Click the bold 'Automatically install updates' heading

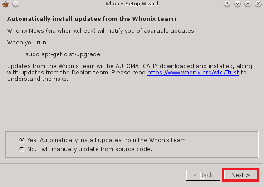pyautogui.click(x=92, y=19)
